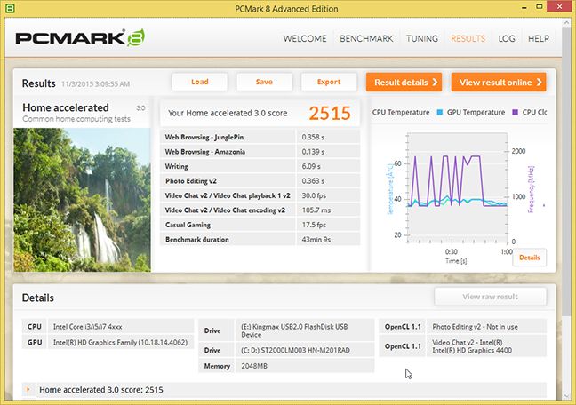Maximize the PCMark 8 window

[x=540, y=6]
